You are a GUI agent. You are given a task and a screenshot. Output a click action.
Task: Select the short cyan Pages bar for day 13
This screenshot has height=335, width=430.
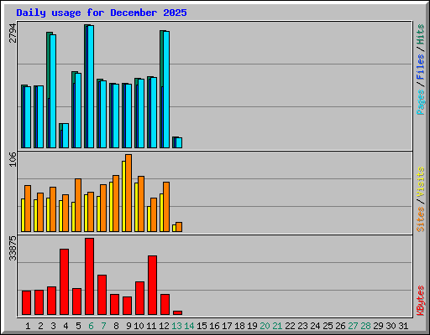click(179, 143)
